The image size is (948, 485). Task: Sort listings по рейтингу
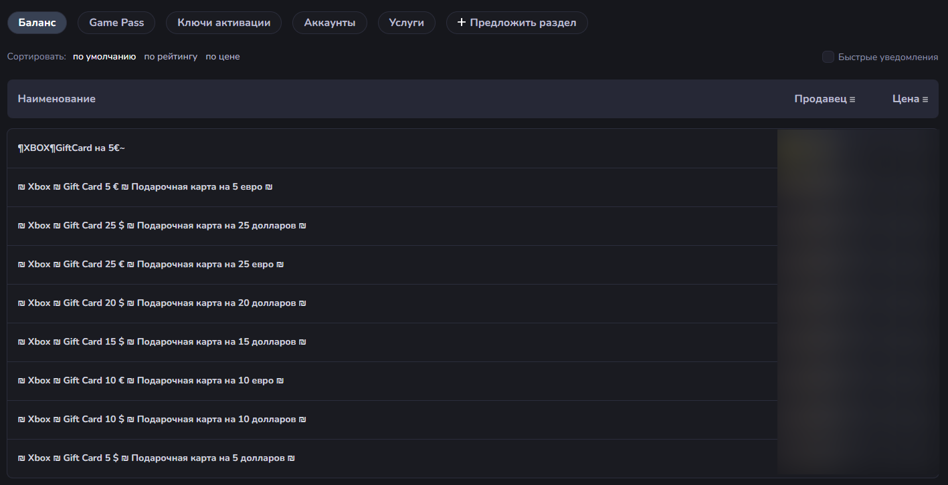171,57
